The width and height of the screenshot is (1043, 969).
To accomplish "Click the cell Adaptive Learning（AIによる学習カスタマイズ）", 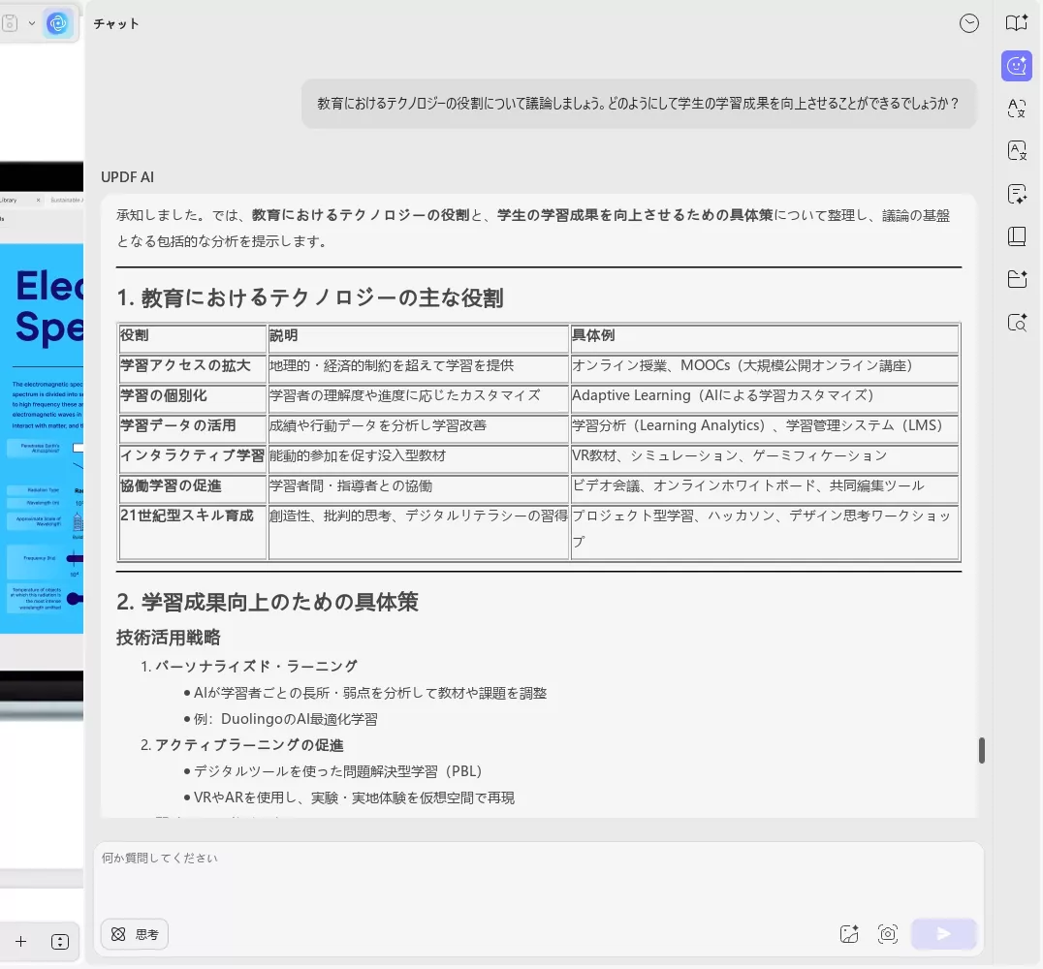I will coord(764,398).
